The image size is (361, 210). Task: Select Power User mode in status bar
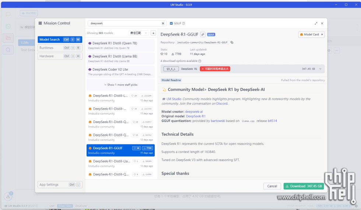coord(65,206)
